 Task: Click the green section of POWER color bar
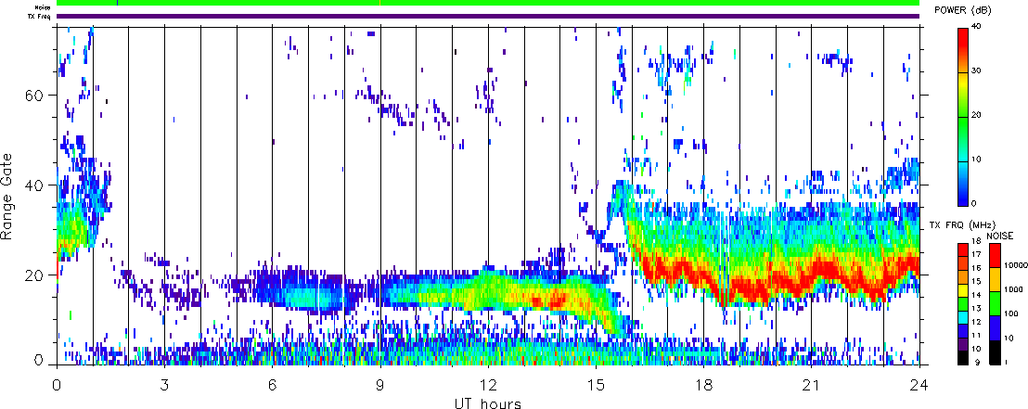point(963,124)
